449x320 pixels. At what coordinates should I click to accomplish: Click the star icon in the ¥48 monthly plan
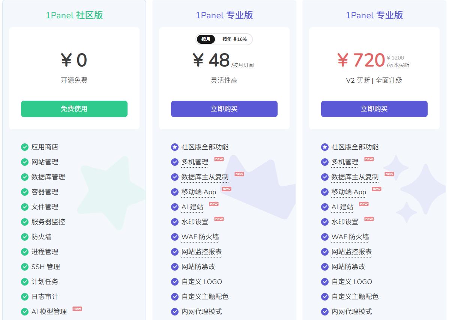(x=175, y=147)
